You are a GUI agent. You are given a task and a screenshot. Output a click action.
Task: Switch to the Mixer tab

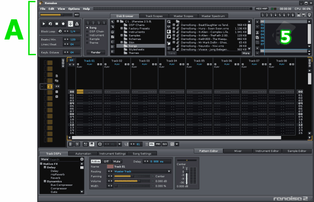click(238, 151)
